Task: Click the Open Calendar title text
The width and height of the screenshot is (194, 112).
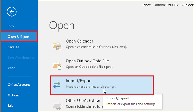Action: coord(79,41)
